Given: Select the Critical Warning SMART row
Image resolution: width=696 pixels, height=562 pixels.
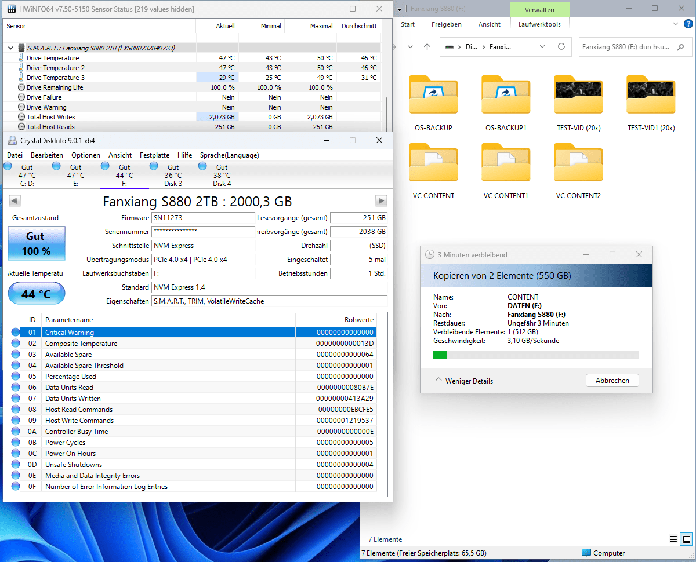Looking at the screenshot, I should (193, 333).
